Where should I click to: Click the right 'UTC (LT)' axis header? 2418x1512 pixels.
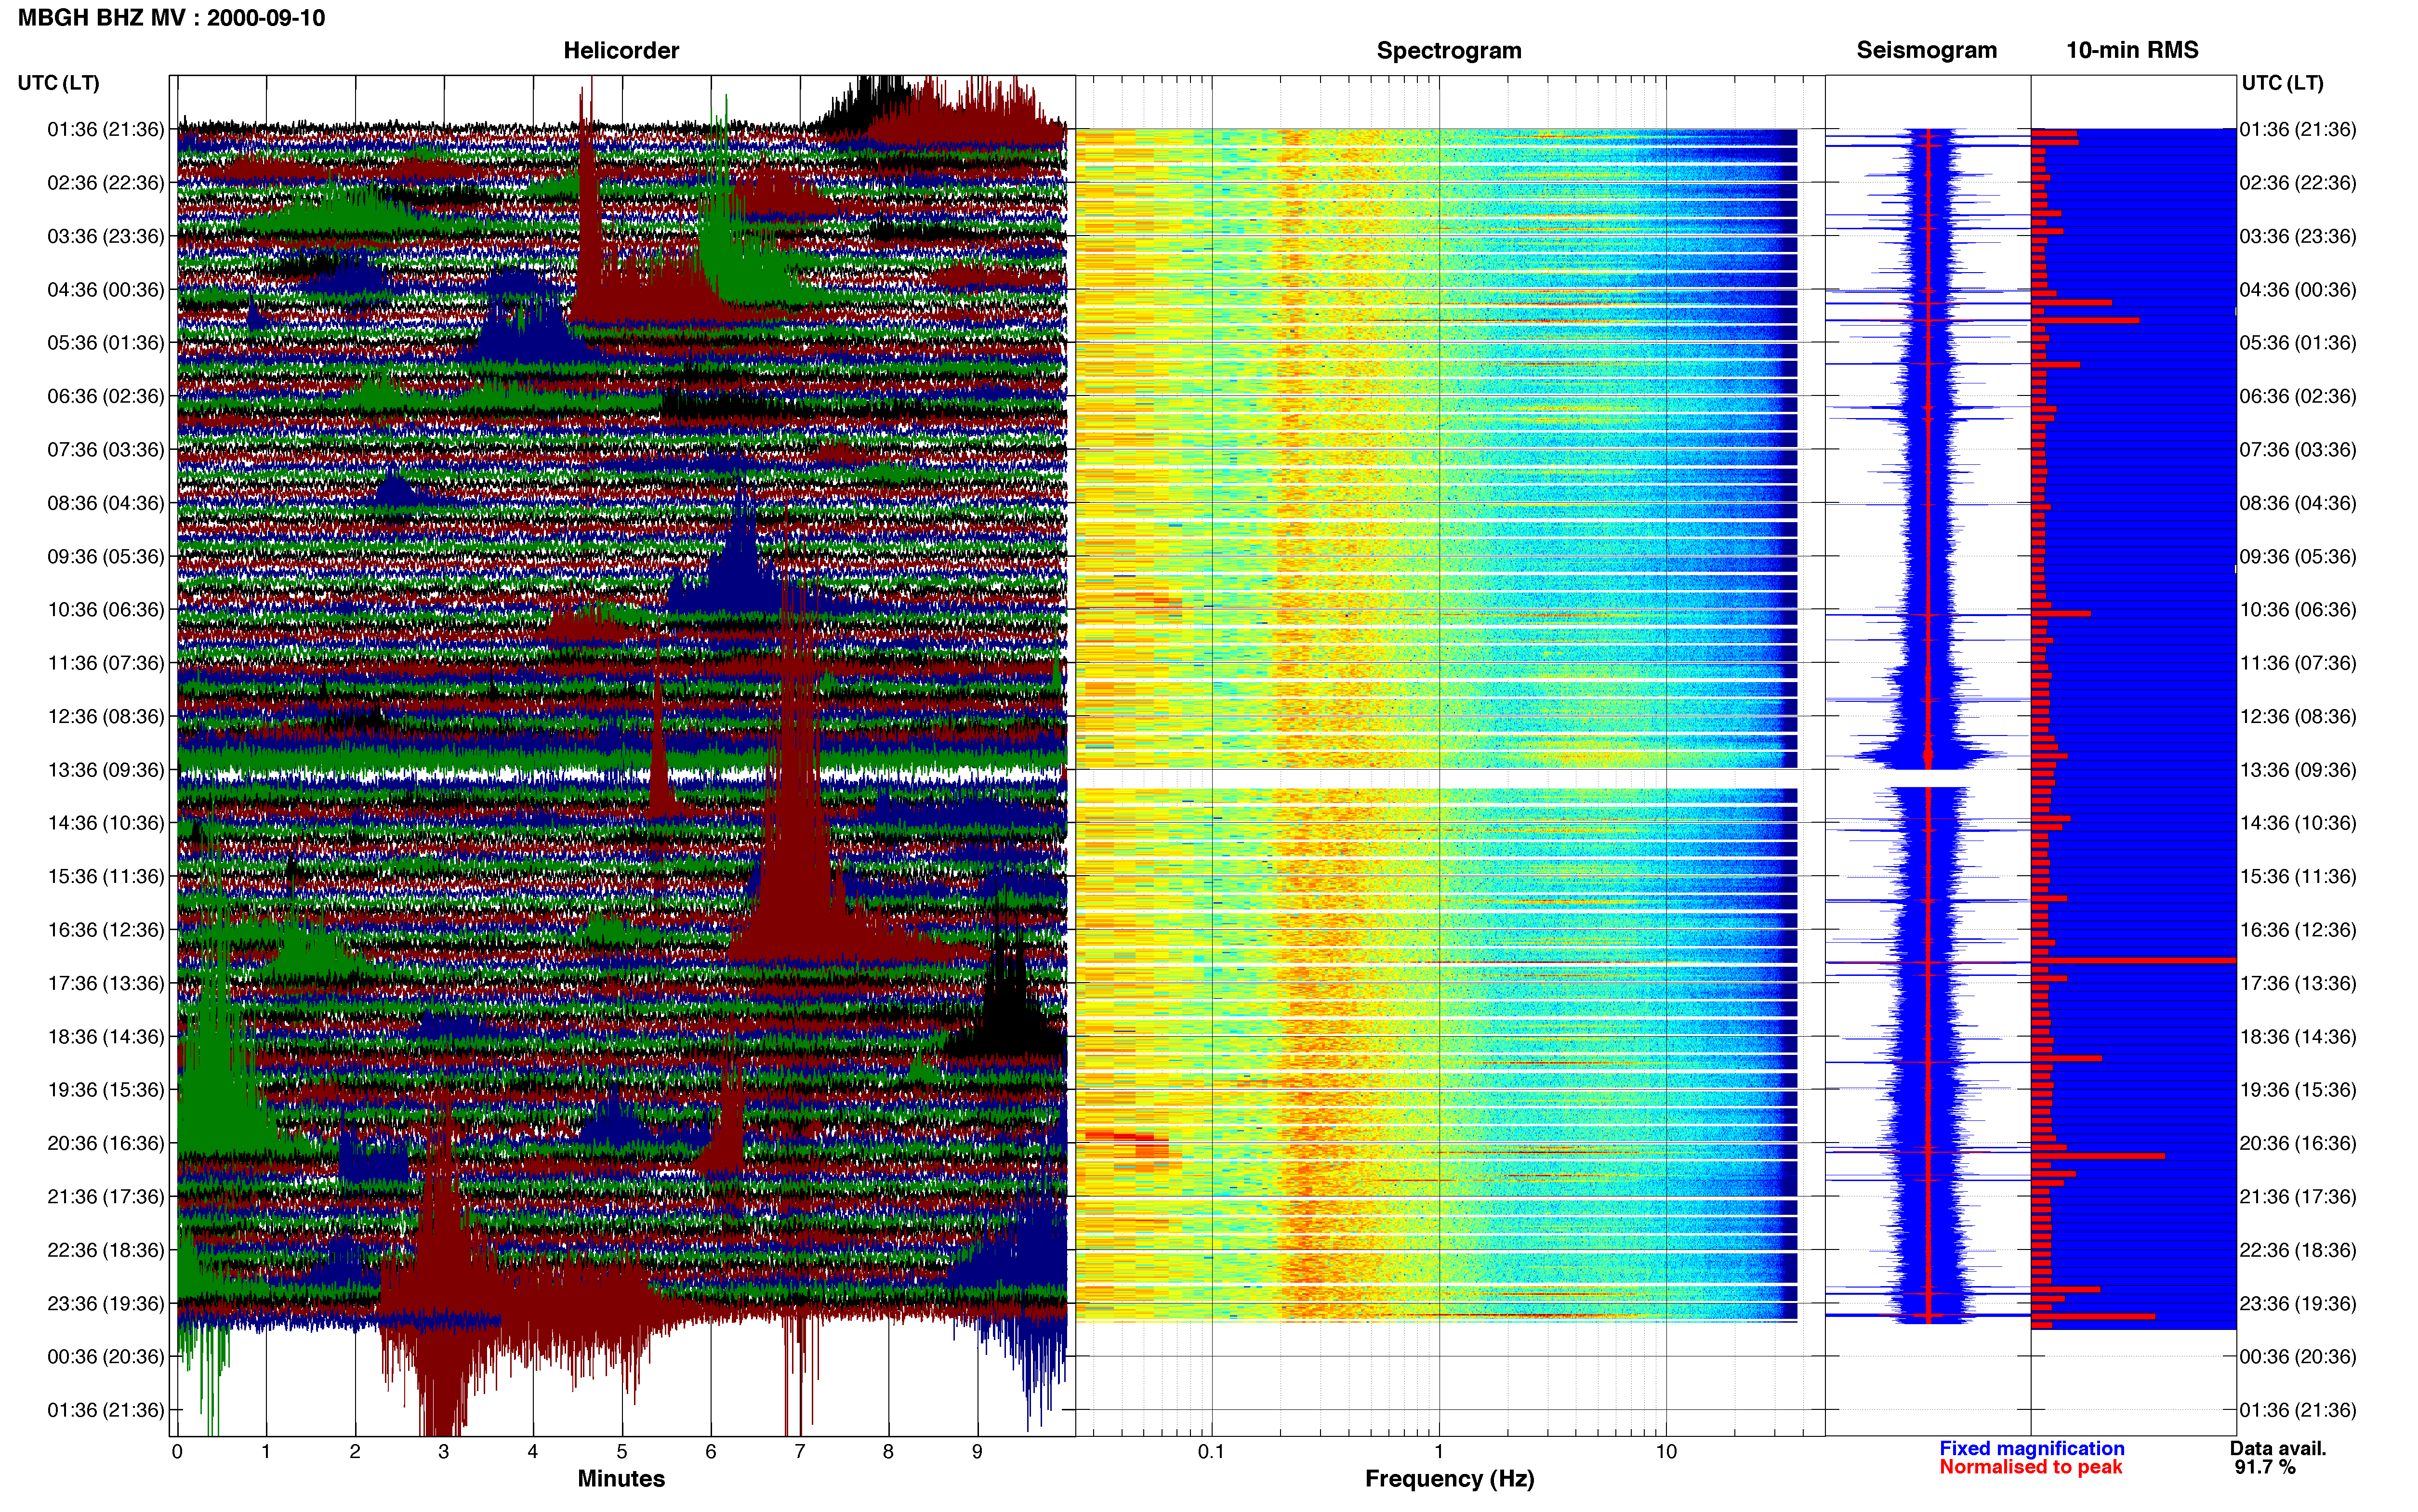pos(2282,83)
